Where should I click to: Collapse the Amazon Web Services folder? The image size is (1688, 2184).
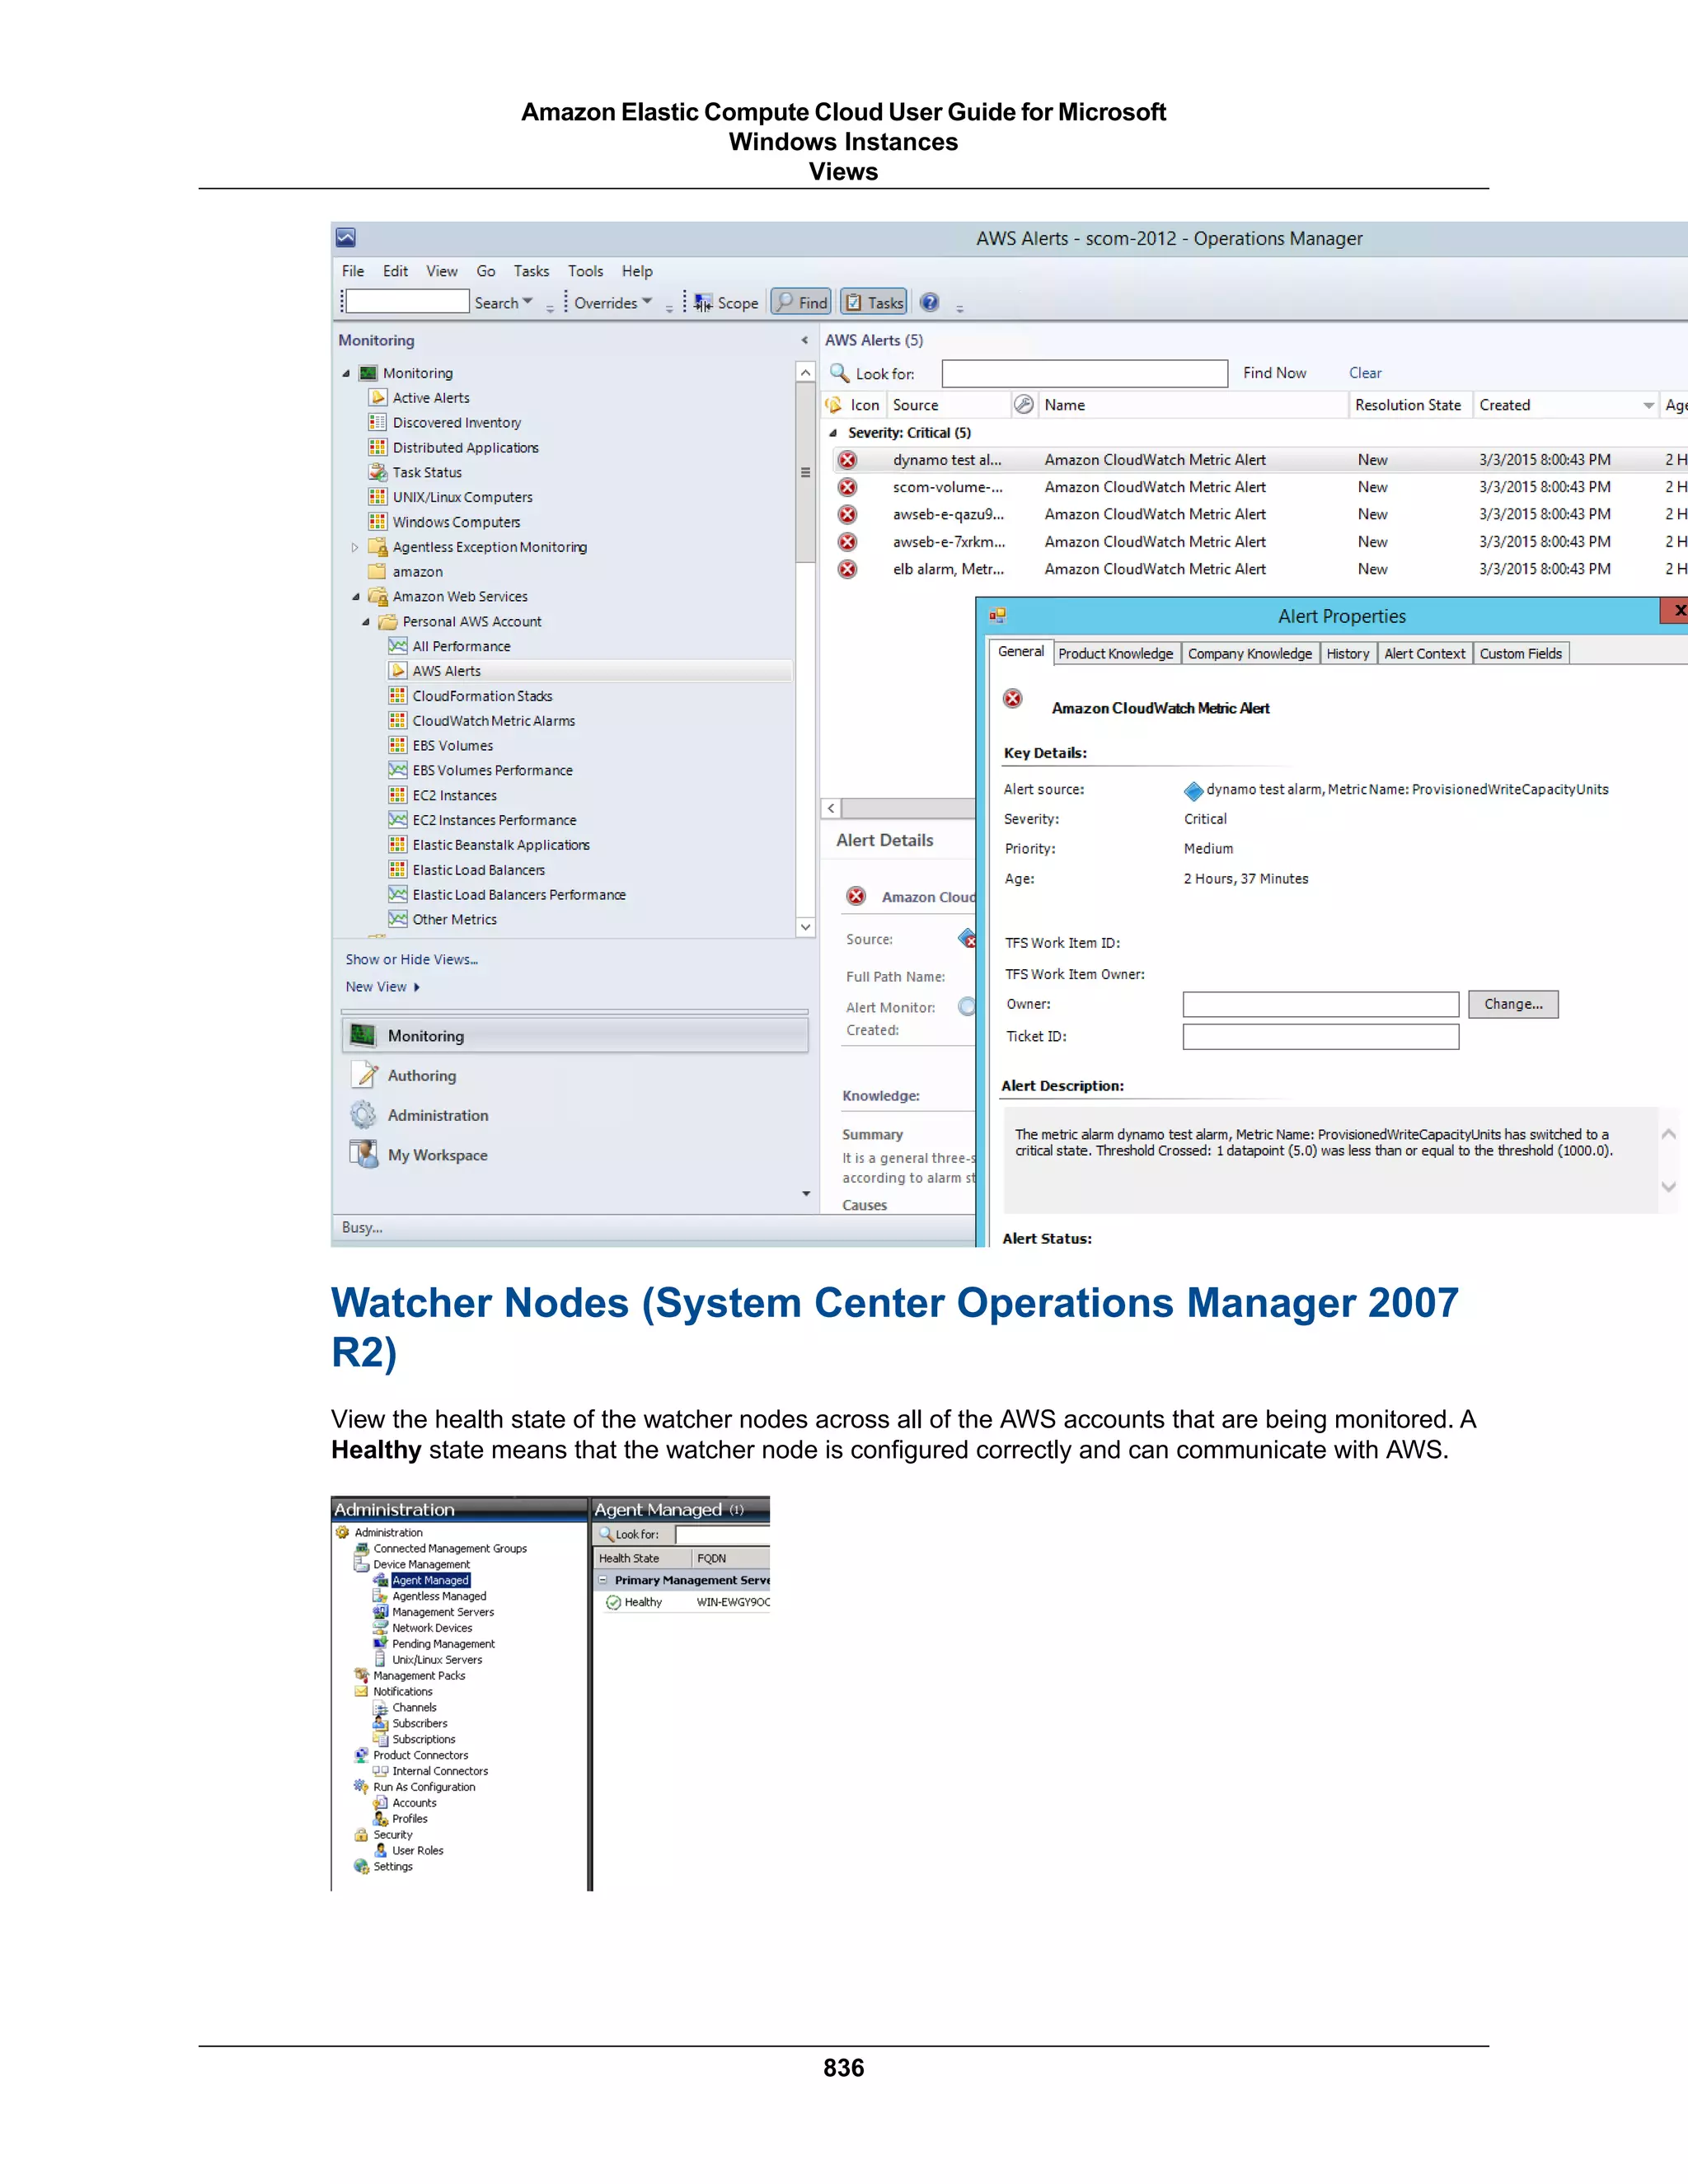click(x=355, y=597)
